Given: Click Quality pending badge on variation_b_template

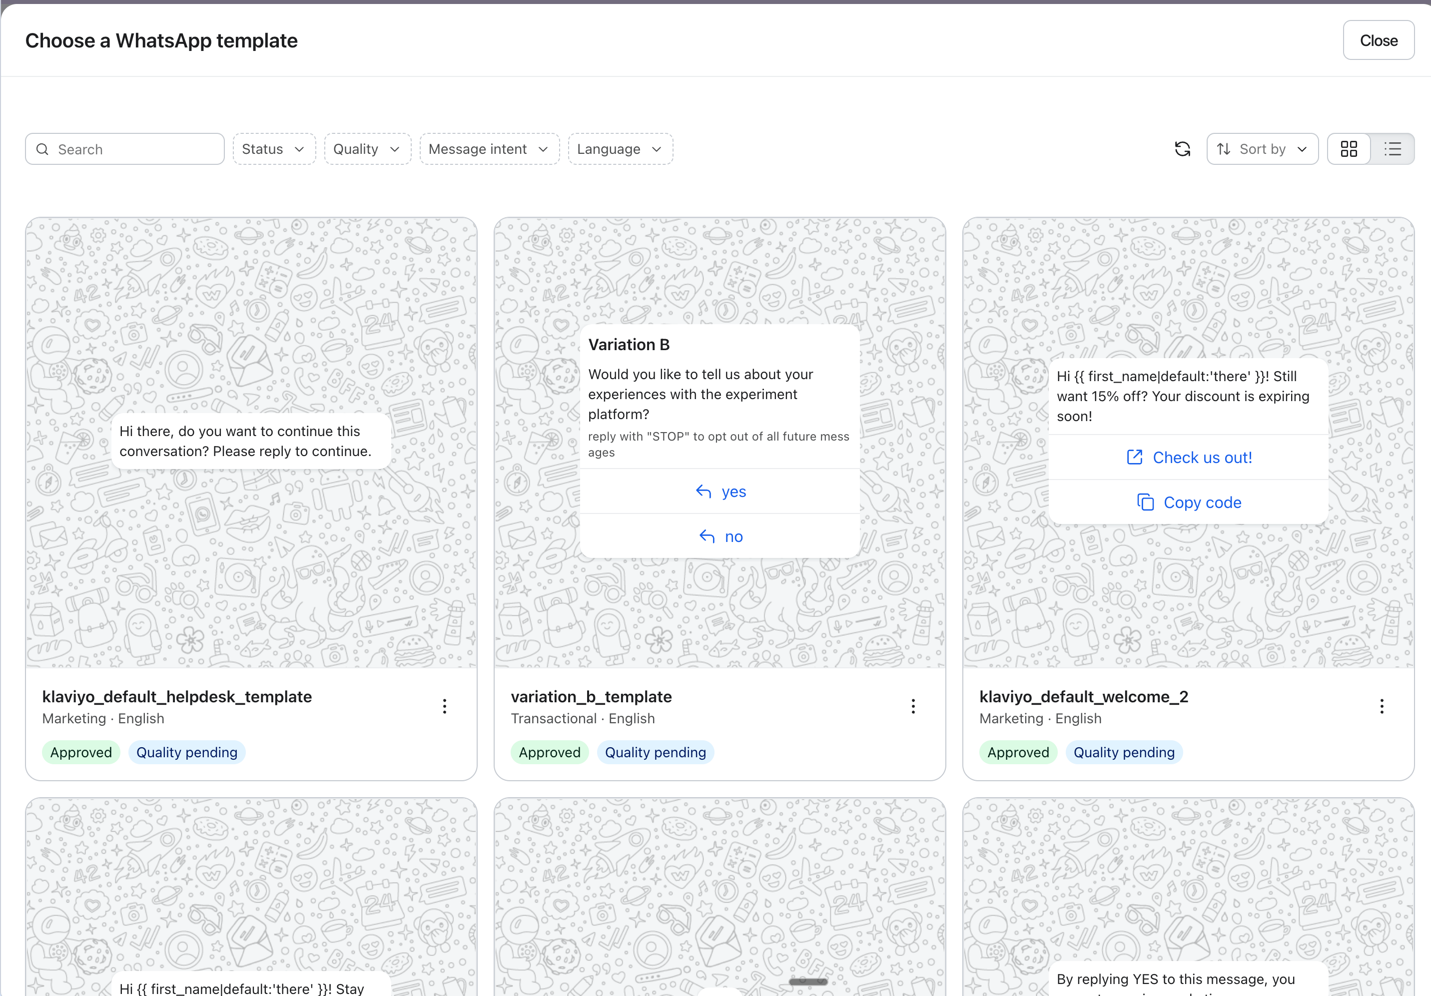Looking at the screenshot, I should (x=655, y=752).
